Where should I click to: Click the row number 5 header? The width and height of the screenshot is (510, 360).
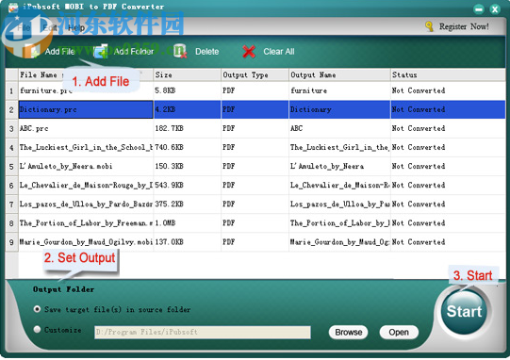click(x=11, y=167)
